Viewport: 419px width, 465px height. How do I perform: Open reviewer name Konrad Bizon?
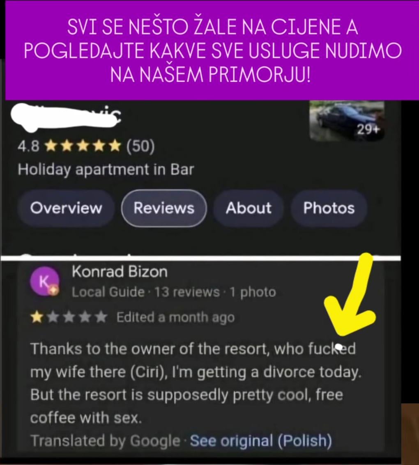120,271
